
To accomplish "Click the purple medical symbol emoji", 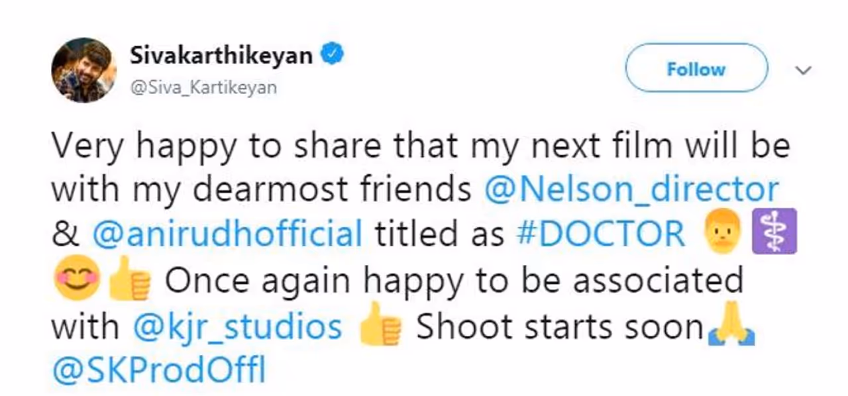I will [775, 236].
